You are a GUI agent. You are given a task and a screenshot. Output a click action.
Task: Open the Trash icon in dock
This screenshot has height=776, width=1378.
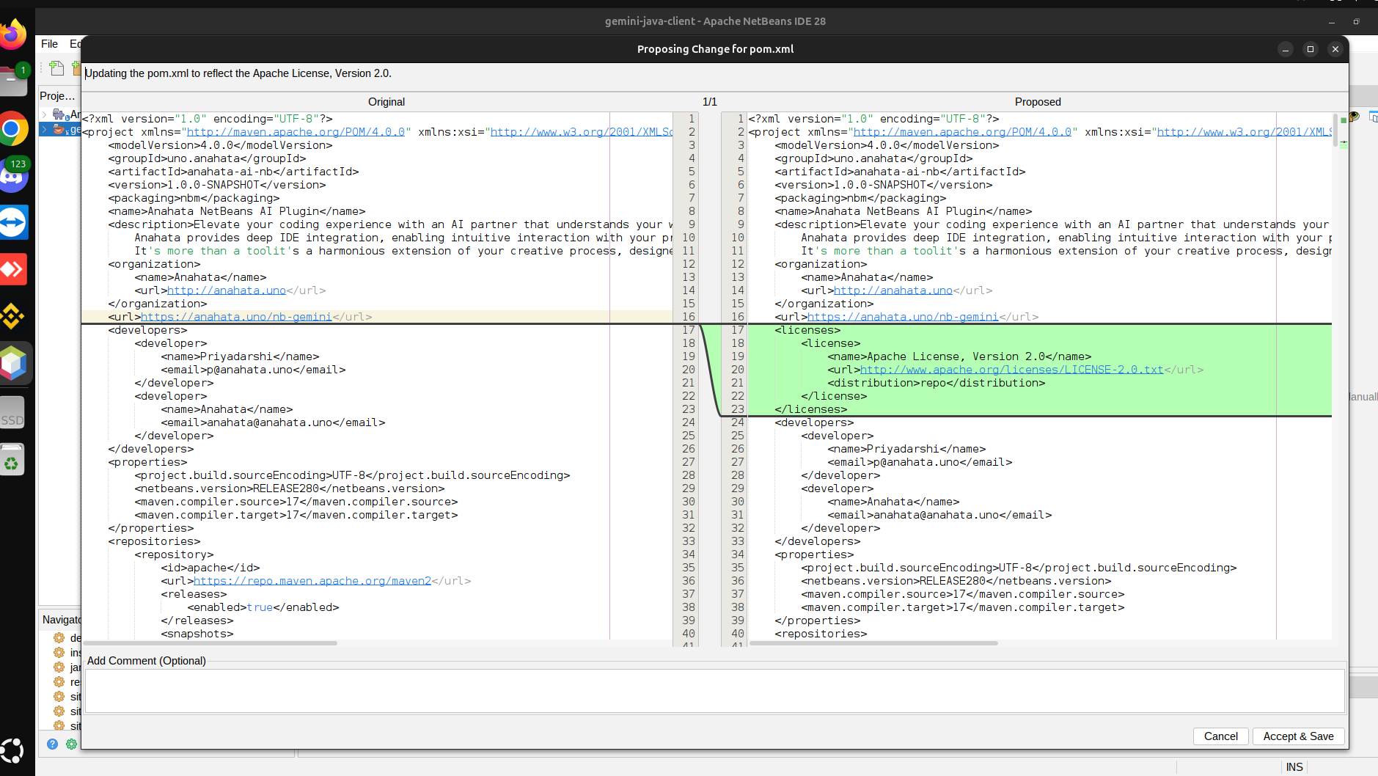click(13, 461)
